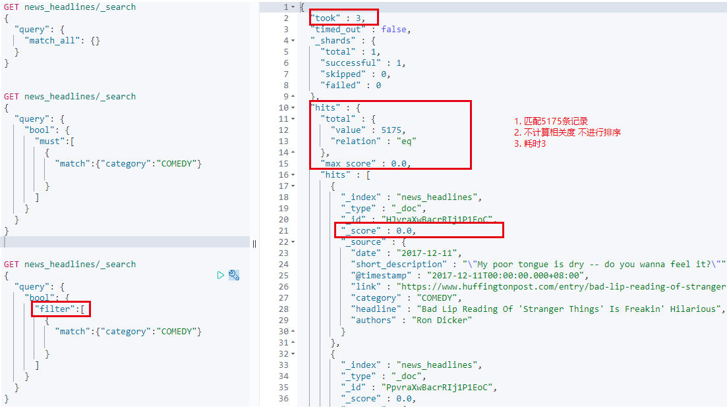
Task: Click the scrollbar between the two editor panes
Action: pos(254,243)
